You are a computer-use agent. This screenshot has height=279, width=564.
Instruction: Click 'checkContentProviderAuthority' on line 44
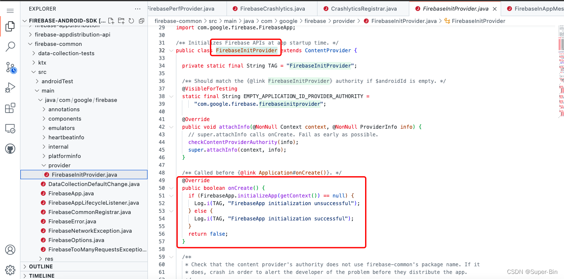click(233, 142)
